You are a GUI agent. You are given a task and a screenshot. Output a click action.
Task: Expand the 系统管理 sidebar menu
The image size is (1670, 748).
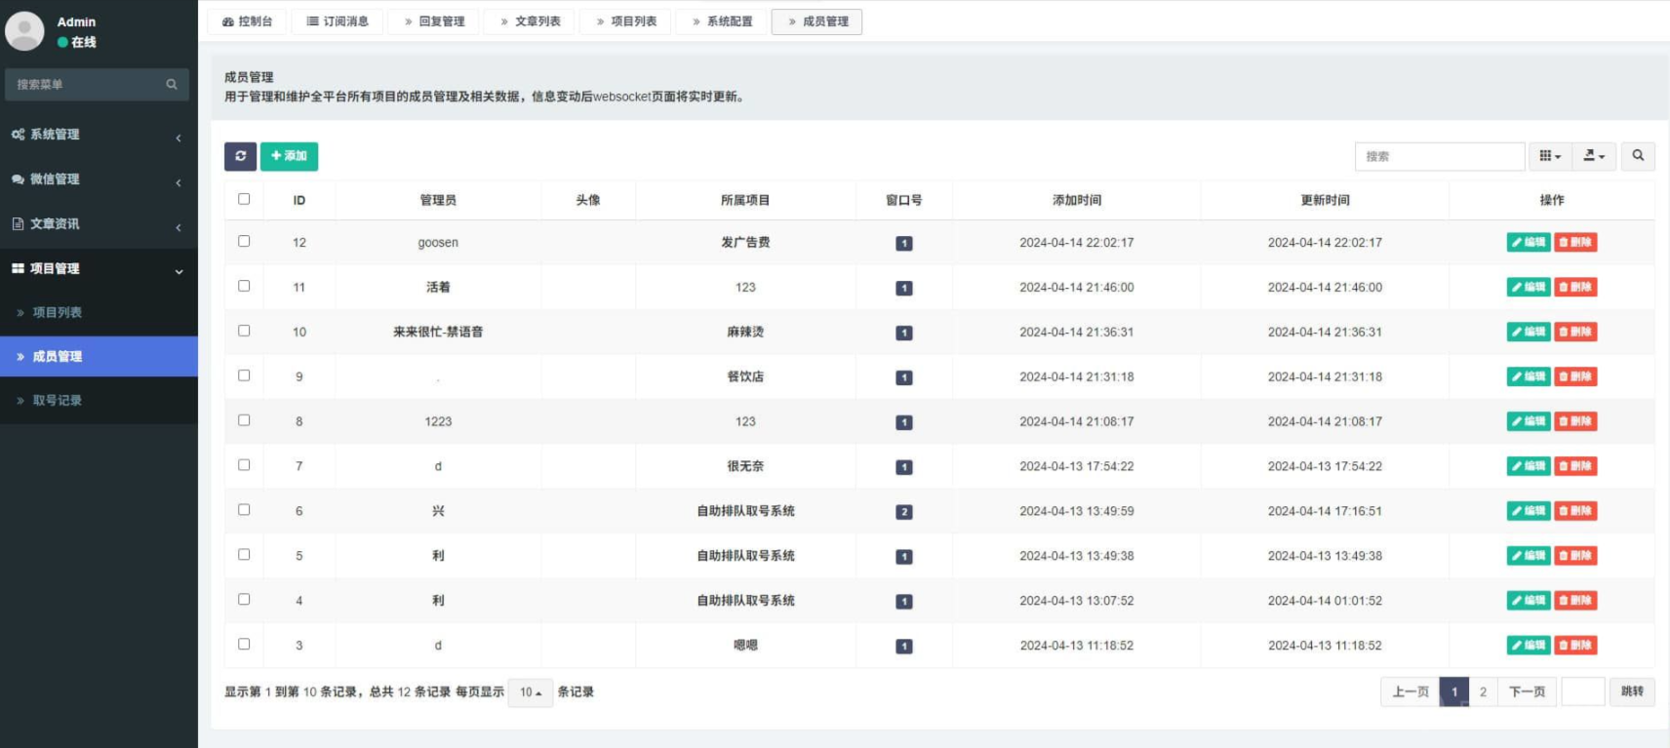[98, 135]
